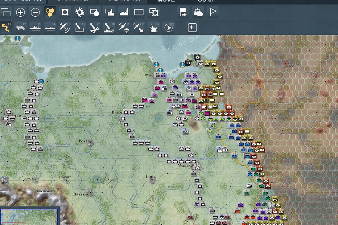
Task: Select F6 bomb-over-box air mode
Action: coord(80,27)
